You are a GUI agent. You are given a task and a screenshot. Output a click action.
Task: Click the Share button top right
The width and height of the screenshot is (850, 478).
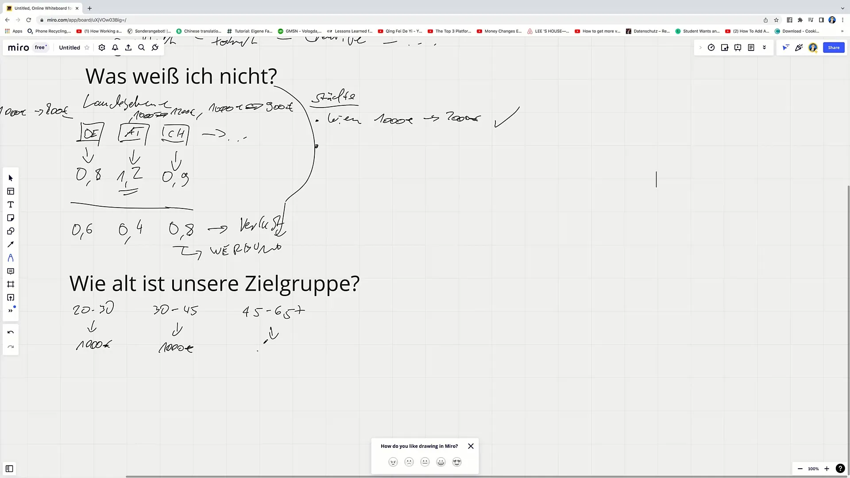(834, 47)
